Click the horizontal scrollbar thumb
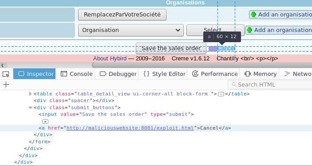312x166 pixels. [202, 65]
